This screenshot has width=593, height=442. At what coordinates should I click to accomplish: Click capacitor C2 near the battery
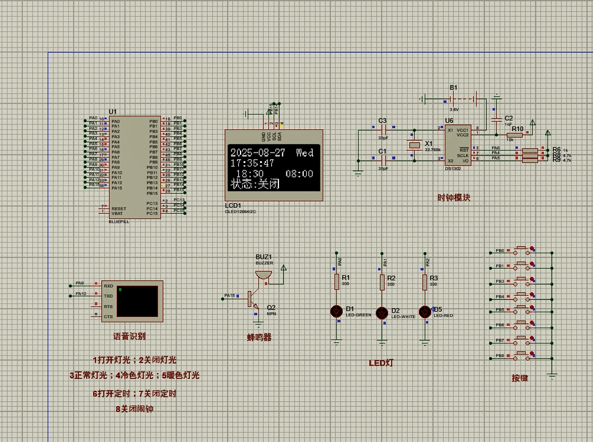[x=497, y=120]
